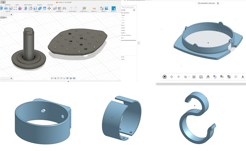Select the Extrude 2 feature

point(123,30)
